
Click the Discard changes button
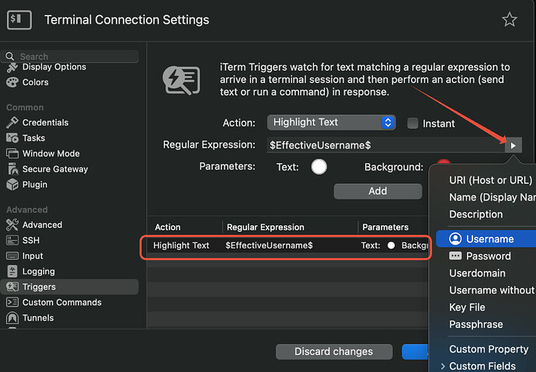[x=333, y=351]
